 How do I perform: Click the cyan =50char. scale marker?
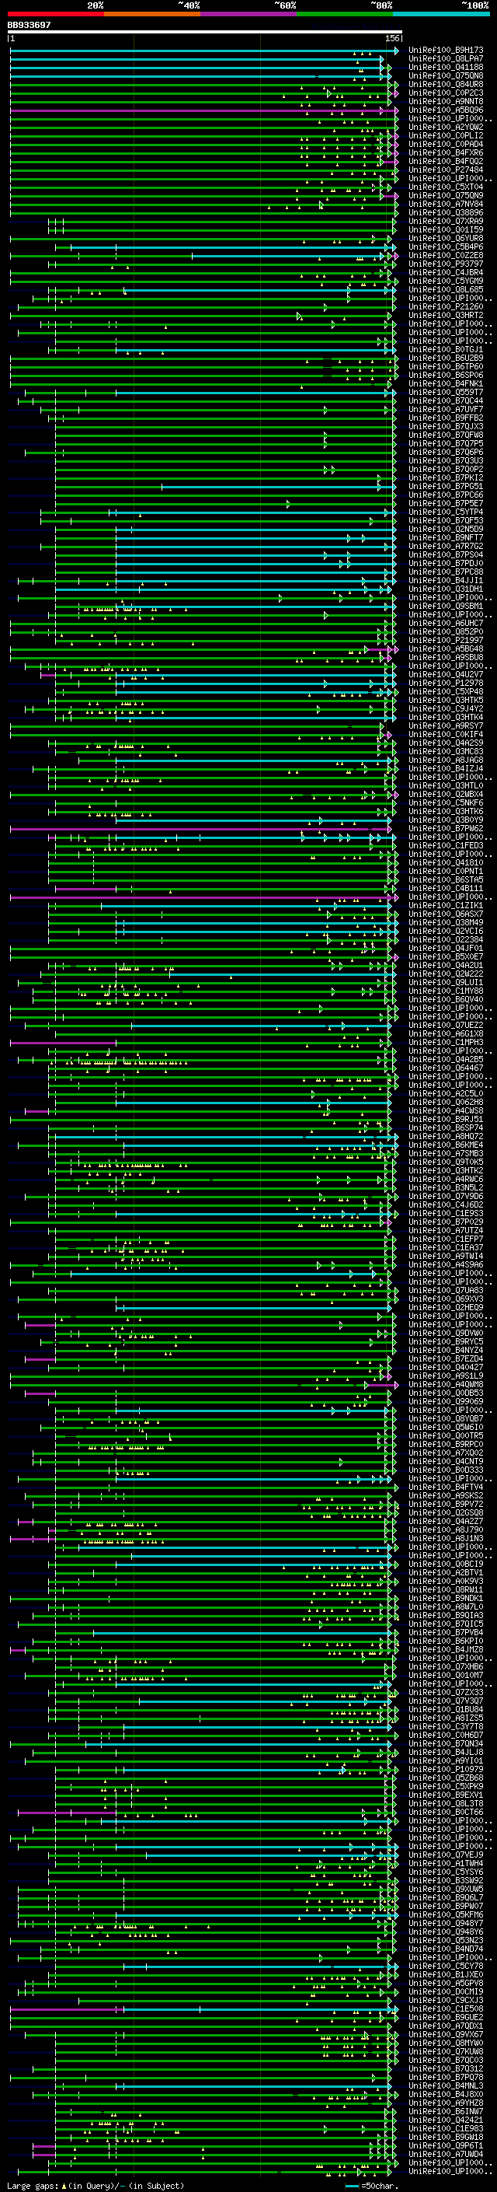coord(352,2185)
